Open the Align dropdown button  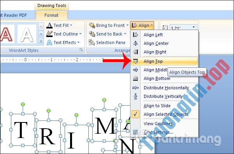point(142,25)
